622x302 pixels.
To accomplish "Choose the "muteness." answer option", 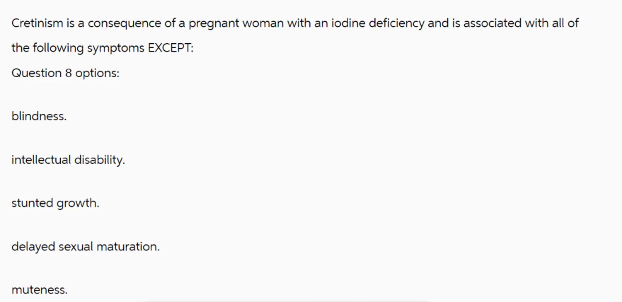I will tap(39, 290).
